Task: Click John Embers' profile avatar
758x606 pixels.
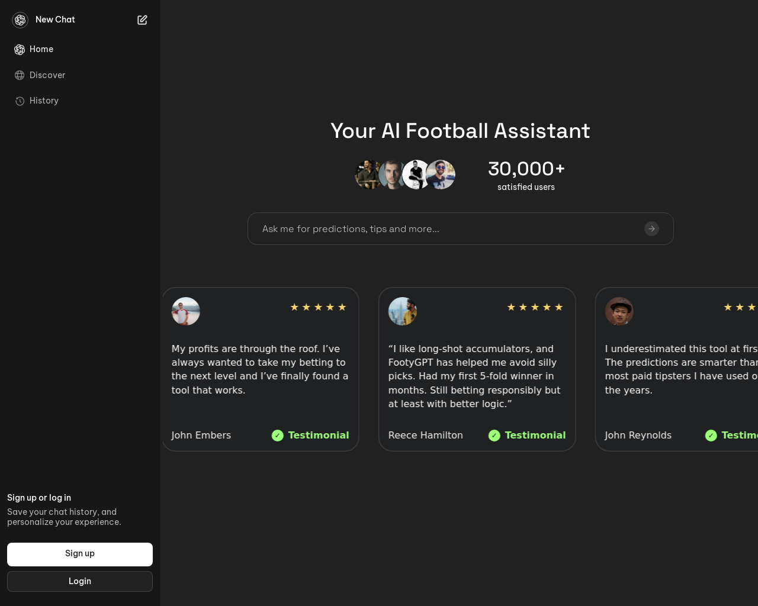Action: (x=186, y=311)
